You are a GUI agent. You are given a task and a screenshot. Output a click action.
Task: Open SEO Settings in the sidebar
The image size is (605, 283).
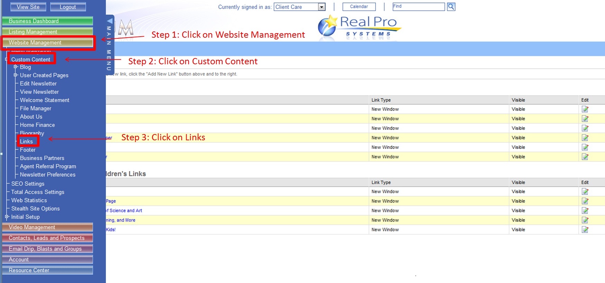[x=28, y=183]
